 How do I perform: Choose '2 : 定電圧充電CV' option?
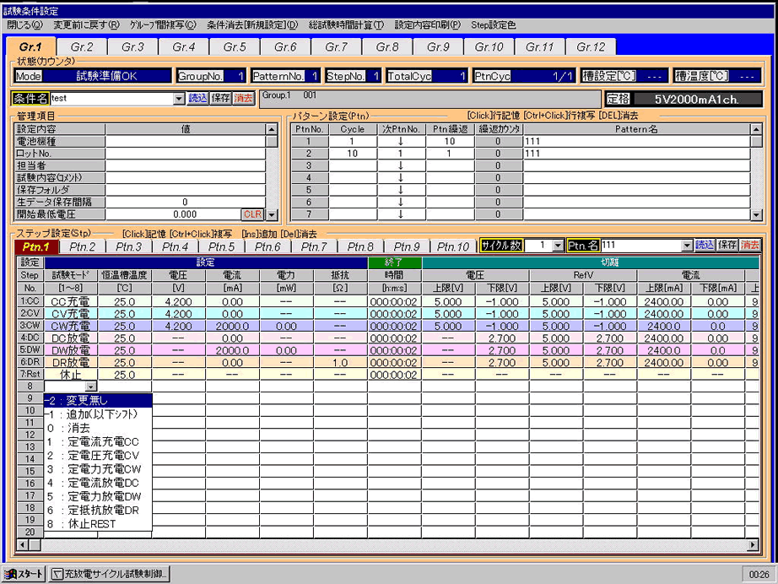(98, 456)
